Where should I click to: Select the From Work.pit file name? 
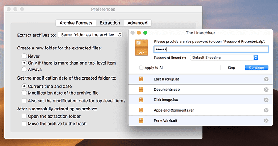[165, 121]
